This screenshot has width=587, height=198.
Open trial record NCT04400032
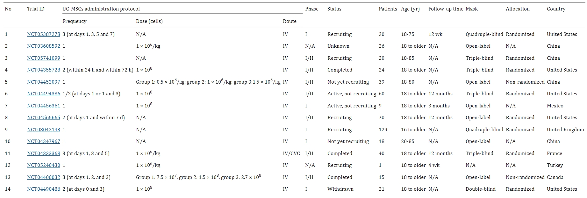click(43, 177)
